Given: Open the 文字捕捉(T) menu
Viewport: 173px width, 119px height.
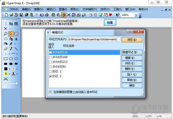Looking at the screenshot, I should 90,9.
